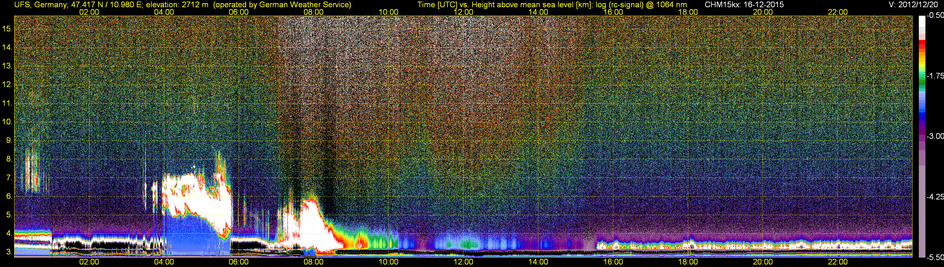Image resolution: width=944 pixels, height=267 pixels.
Task: Click the 06:00 label on the top time axis
Action: pos(239,12)
